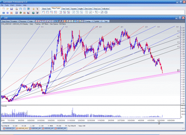
Task: Click the Print icon in main toolbar
Action: pyautogui.click(x=16, y=9)
